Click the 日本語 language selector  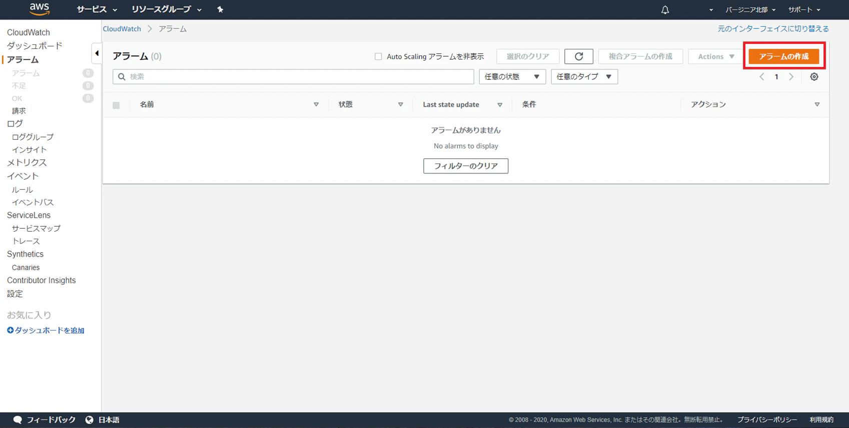(109, 420)
